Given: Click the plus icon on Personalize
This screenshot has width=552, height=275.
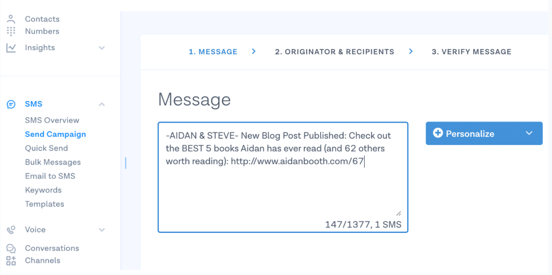Looking at the screenshot, I should point(438,134).
